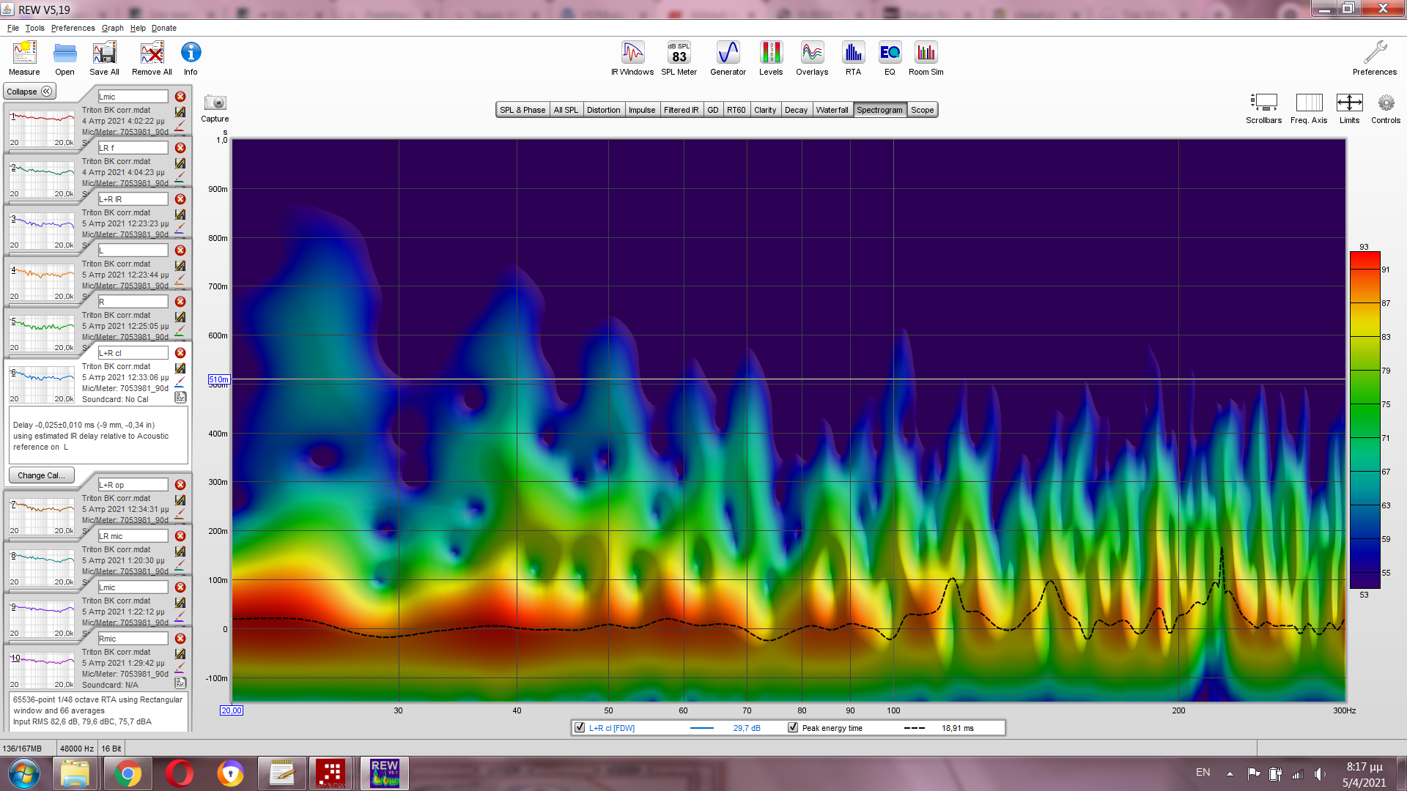The height and width of the screenshot is (791, 1407).
Task: Toggle the L+R cl [FDW] trace checkbox
Action: (x=580, y=728)
